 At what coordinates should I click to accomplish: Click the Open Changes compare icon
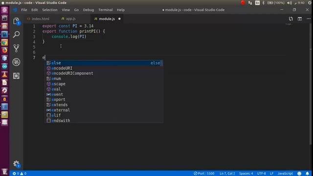coord(291,19)
